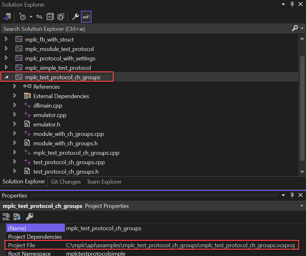Image resolution: width=306 pixels, height=256 pixels.
Task: Switch to Git Changes tab
Action: (66, 182)
